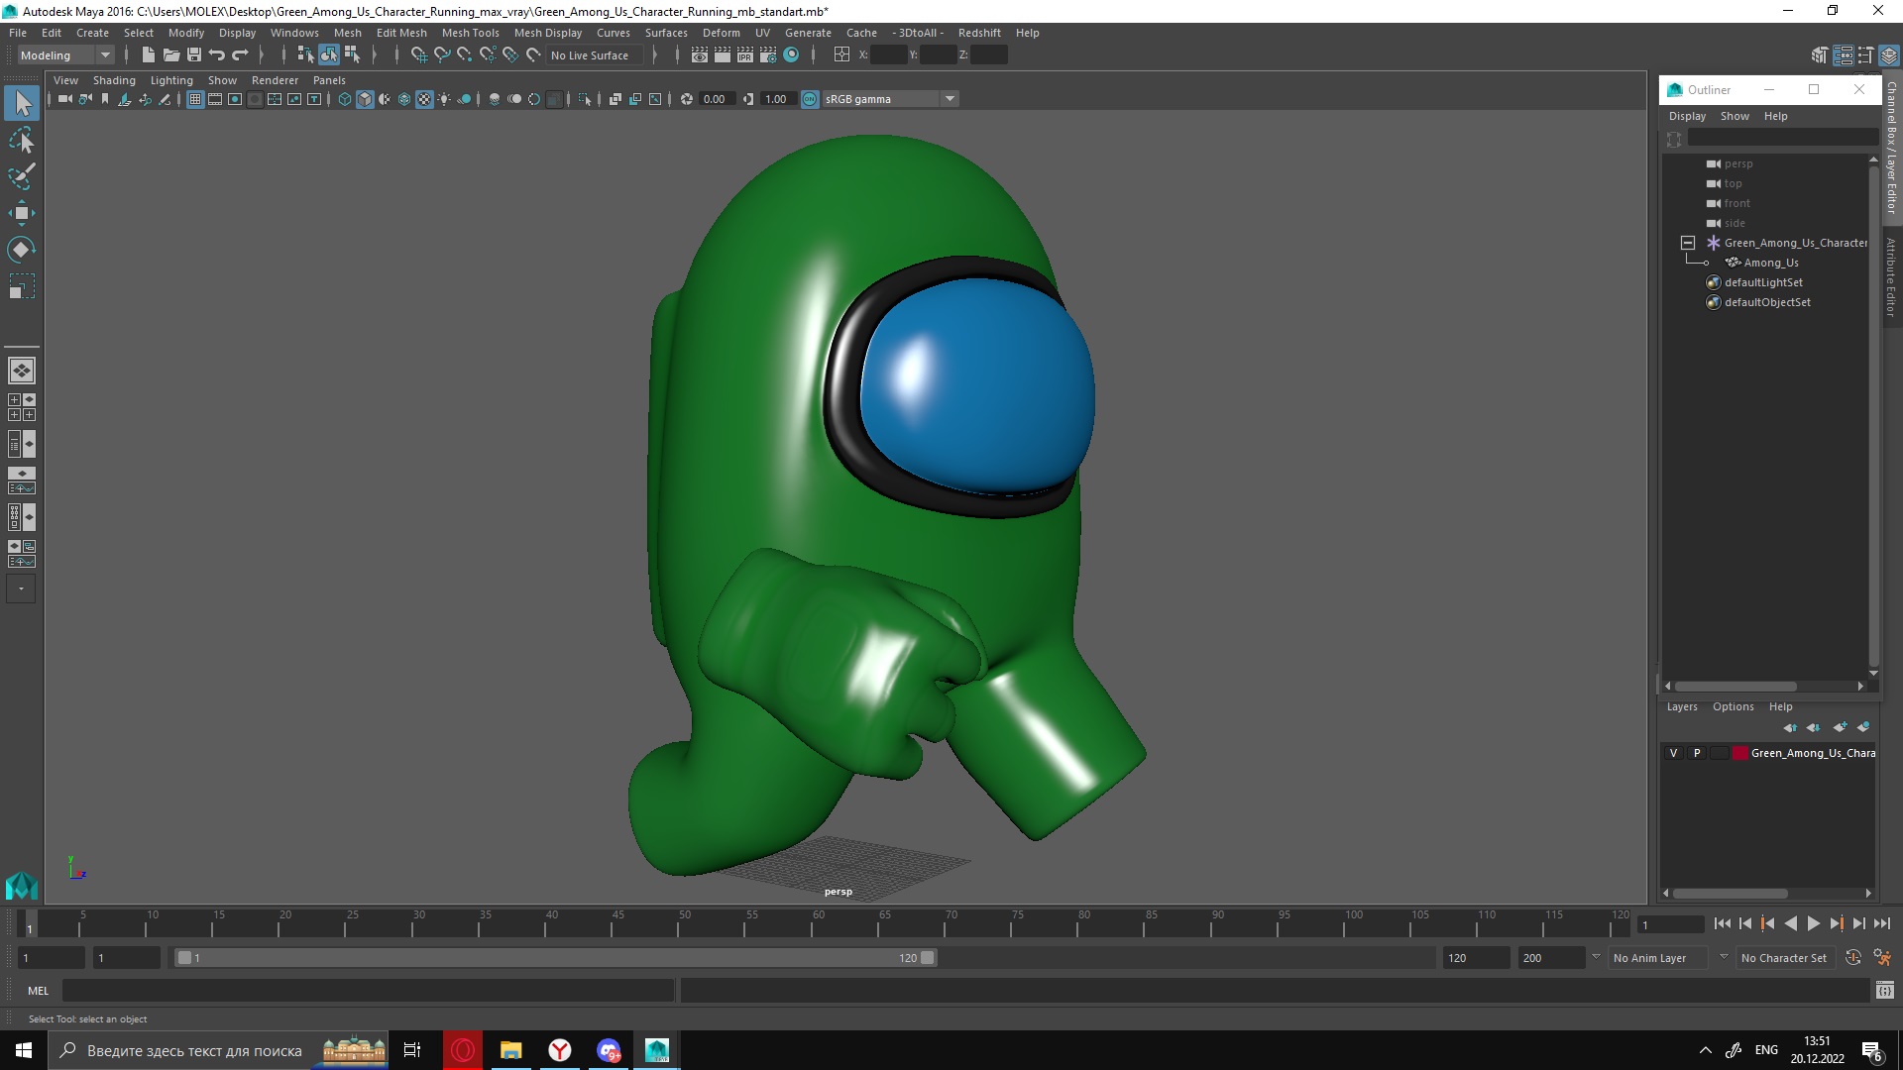Select the persp camera in Outliner
This screenshot has height=1070, width=1903.
(x=1737, y=163)
